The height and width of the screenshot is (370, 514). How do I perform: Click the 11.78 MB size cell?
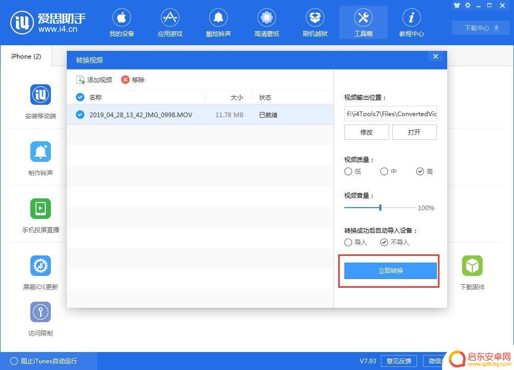click(x=229, y=115)
